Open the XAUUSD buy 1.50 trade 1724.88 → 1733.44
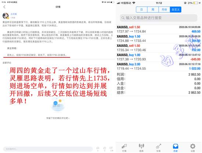The image size is (202, 153). [x=159, y=38]
